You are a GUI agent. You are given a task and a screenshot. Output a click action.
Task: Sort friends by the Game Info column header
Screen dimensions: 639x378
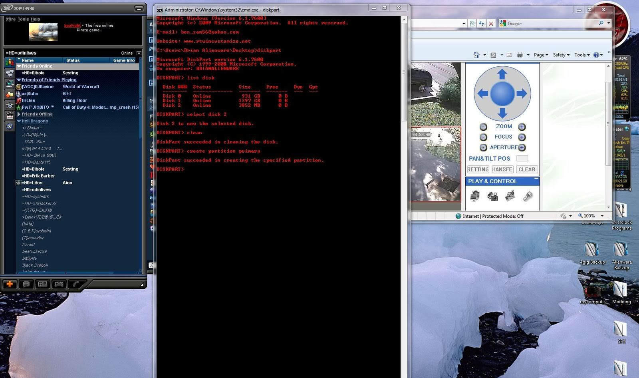(x=124, y=60)
